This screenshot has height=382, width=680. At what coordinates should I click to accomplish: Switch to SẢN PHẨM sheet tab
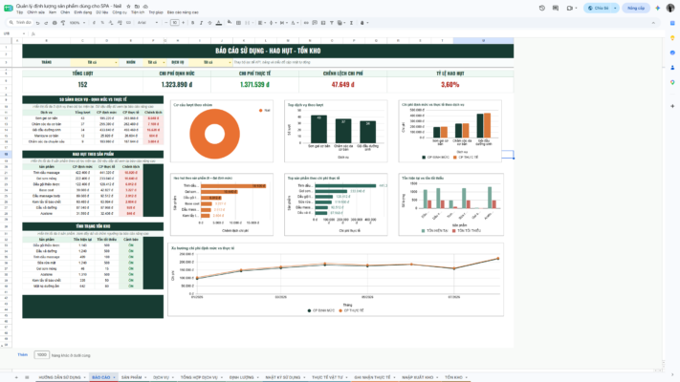coord(131,377)
